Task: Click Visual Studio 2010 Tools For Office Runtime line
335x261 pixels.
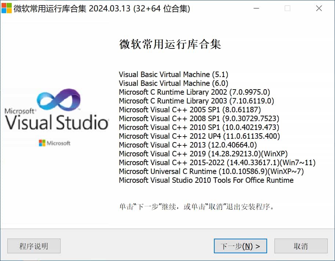Action: (206, 180)
